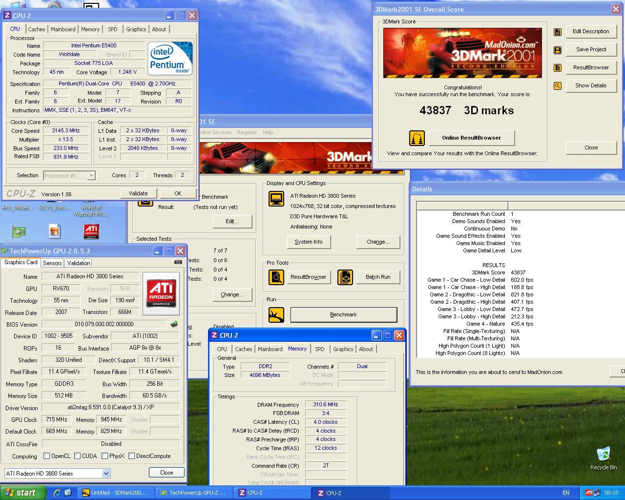Switch to Mainboard tab in top CPU-Z window

63,29
